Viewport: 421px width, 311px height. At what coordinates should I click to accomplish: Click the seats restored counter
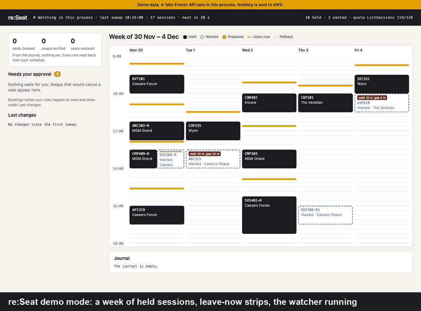click(83, 44)
